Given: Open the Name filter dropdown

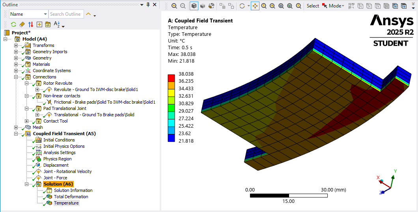Looking at the screenshot, I should click(44, 14).
